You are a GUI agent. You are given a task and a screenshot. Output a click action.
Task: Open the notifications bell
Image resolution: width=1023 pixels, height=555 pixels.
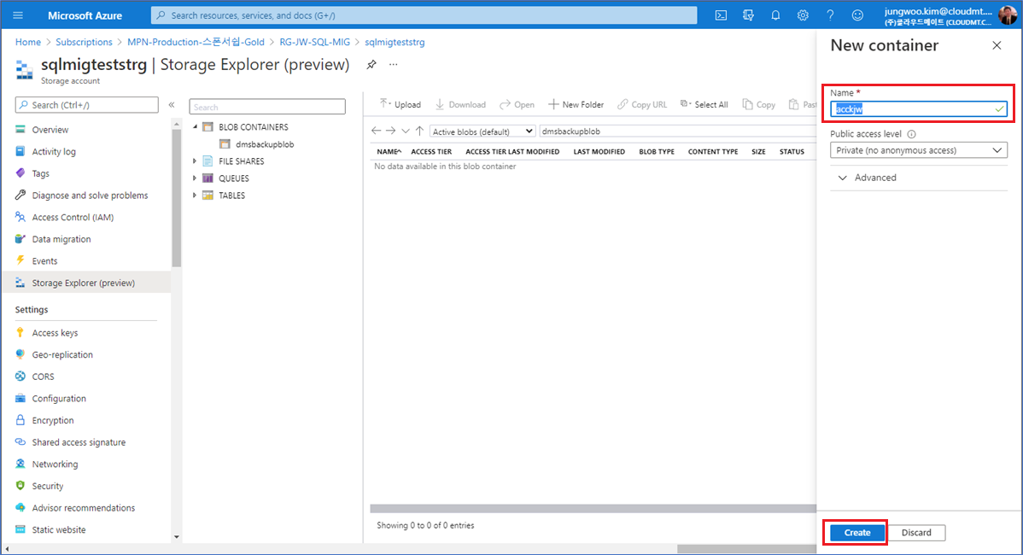point(775,15)
